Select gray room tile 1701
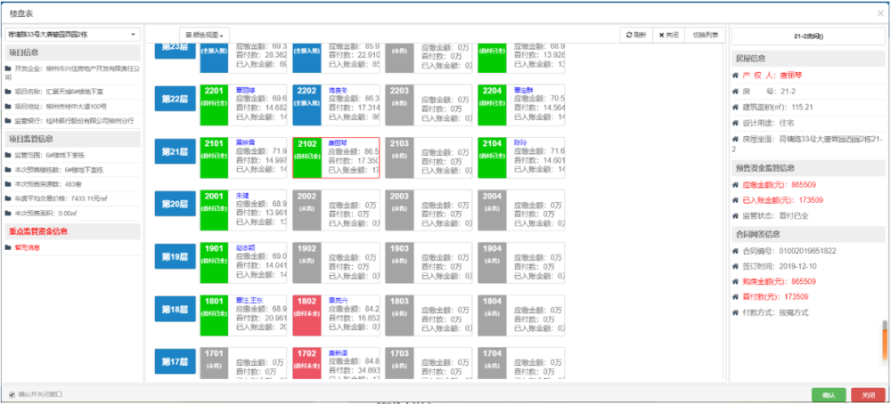 click(x=214, y=363)
